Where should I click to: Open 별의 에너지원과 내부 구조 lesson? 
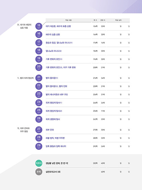(x=57, y=95)
